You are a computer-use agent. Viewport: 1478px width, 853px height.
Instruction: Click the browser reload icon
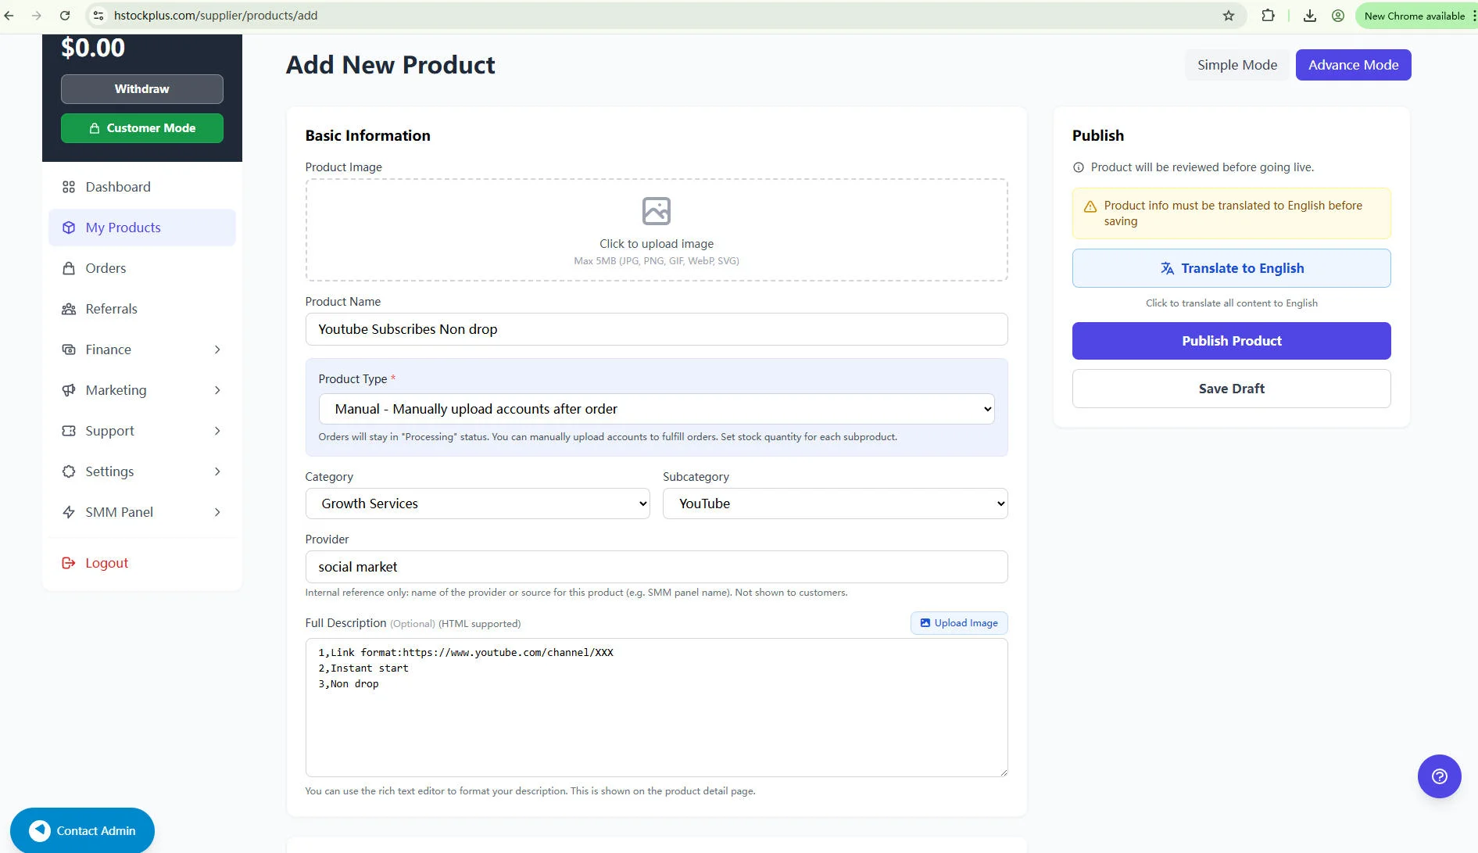pos(65,16)
